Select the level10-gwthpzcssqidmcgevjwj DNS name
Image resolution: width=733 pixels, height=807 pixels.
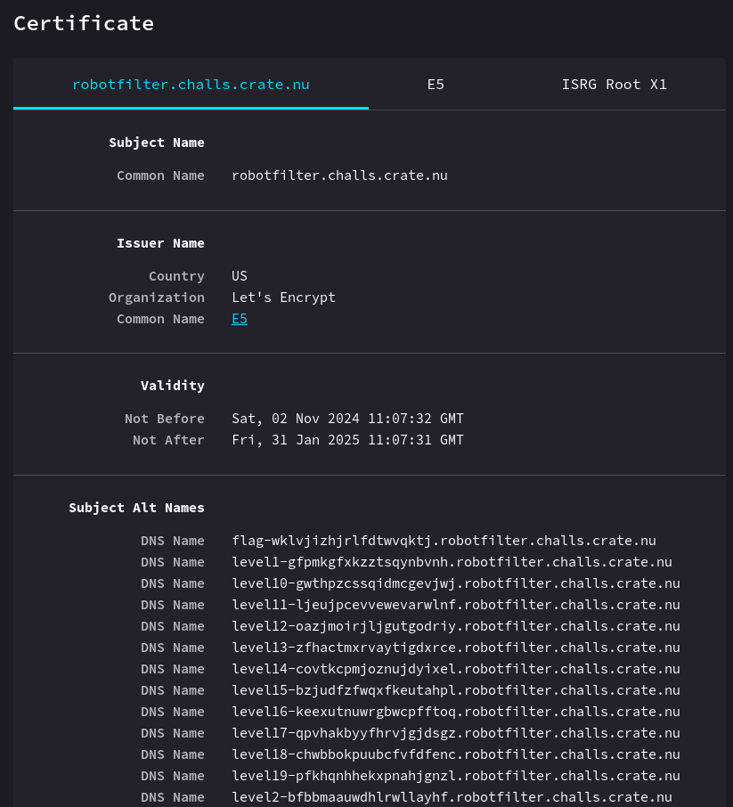coord(456,583)
